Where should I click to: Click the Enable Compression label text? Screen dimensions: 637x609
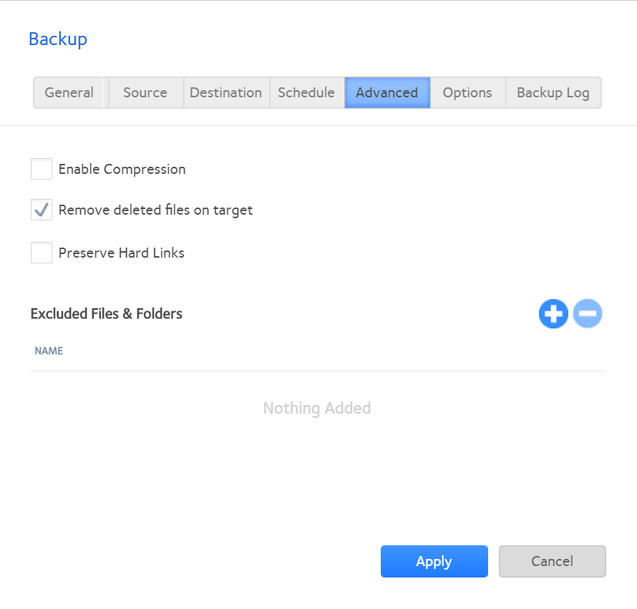point(122,170)
